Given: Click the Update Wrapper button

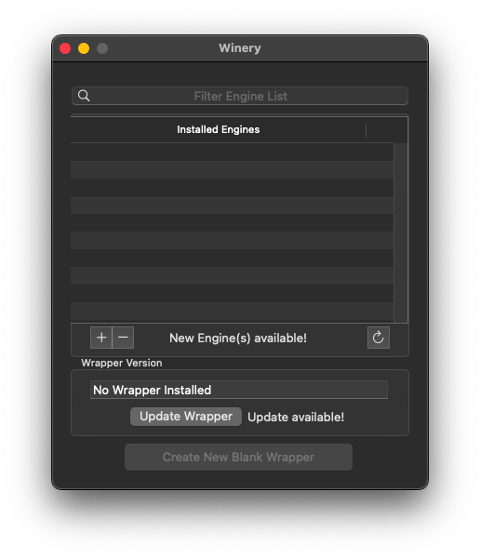Looking at the screenshot, I should tap(186, 417).
